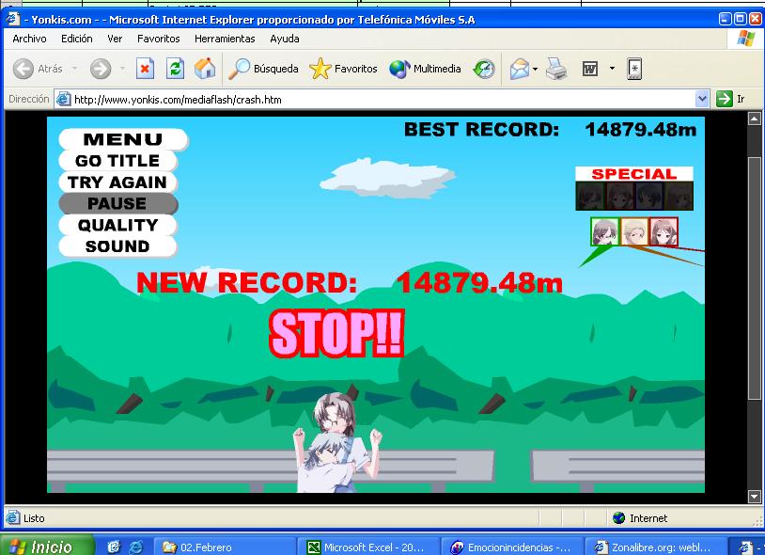The height and width of the screenshot is (555, 765).
Task: Open the Home page icon
Action: [x=205, y=69]
